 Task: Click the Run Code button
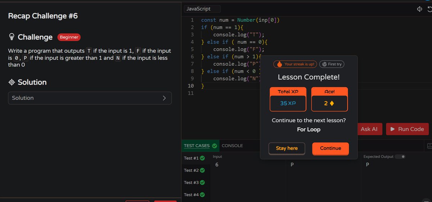point(407,129)
